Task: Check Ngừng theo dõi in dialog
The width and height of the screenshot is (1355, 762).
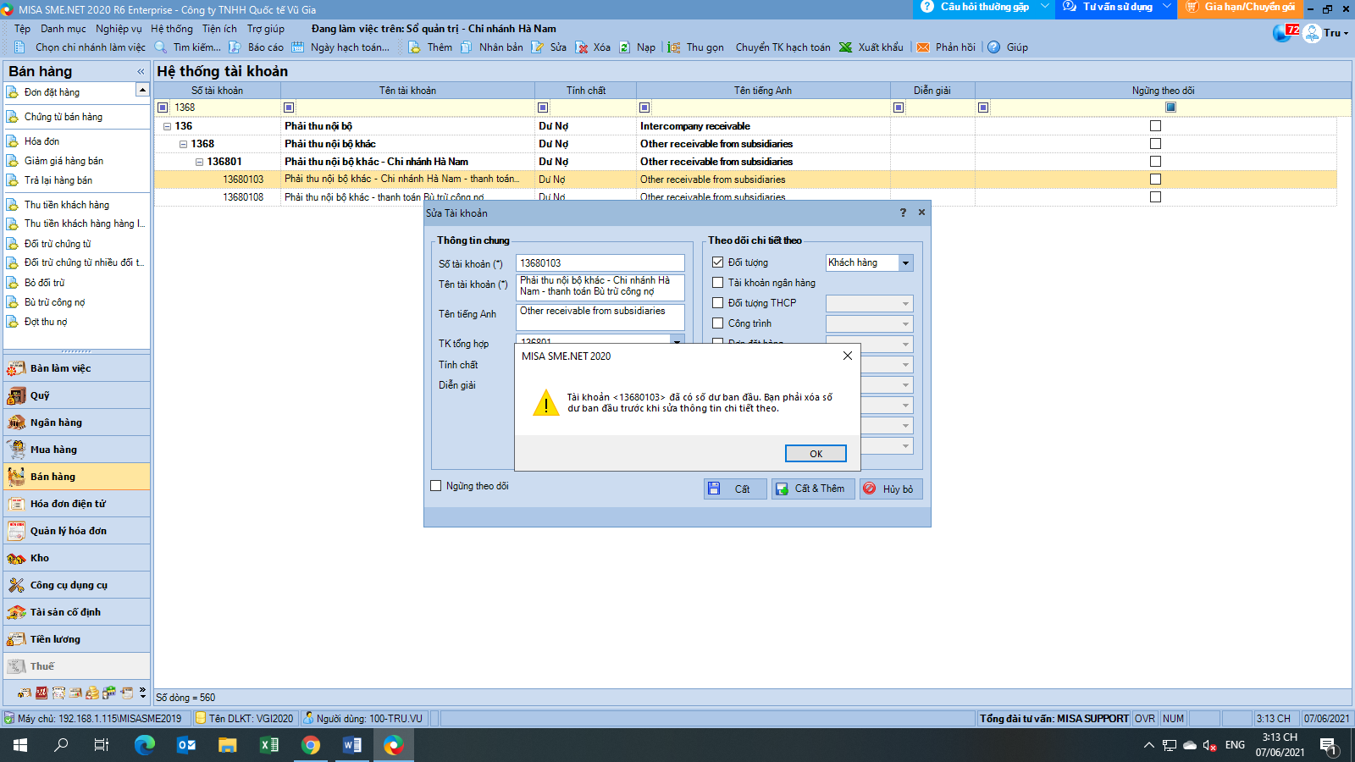Action: point(436,486)
